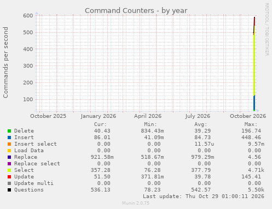Click the yellow Load Data legend swatch

tap(9, 151)
